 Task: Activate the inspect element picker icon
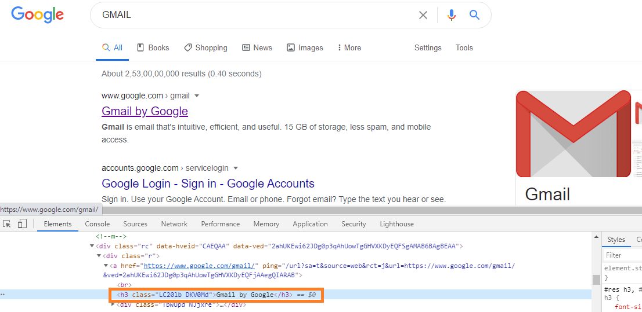click(6, 224)
